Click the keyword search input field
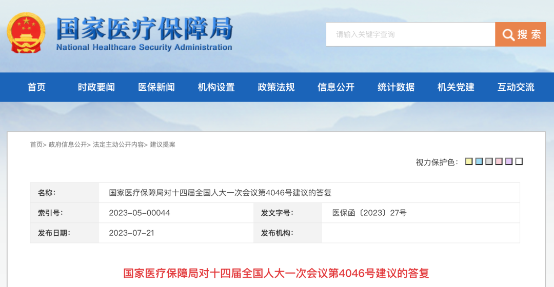 point(410,34)
